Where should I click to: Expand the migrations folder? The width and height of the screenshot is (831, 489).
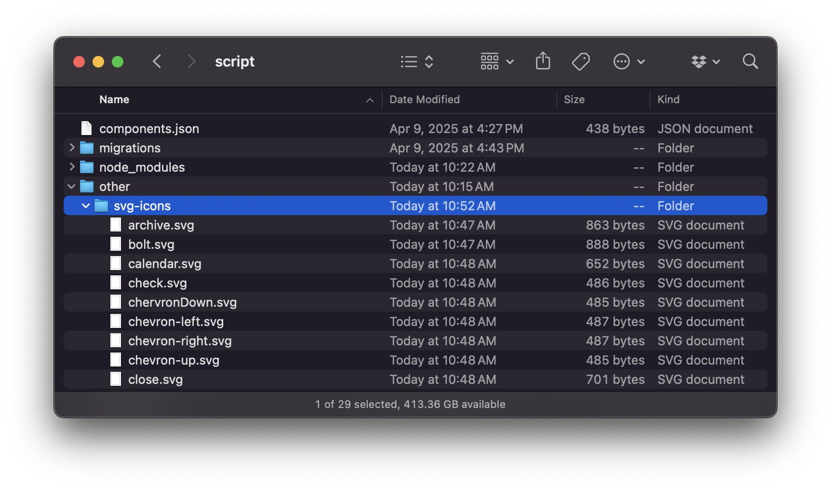click(x=71, y=148)
